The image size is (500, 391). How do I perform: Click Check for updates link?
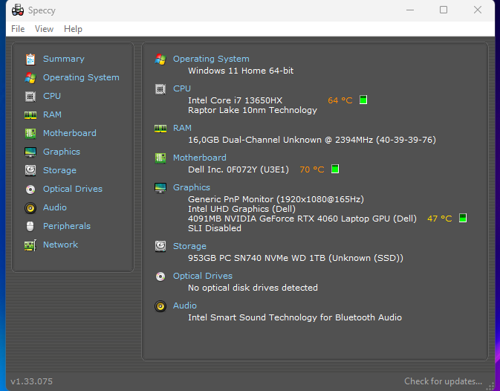(444, 381)
